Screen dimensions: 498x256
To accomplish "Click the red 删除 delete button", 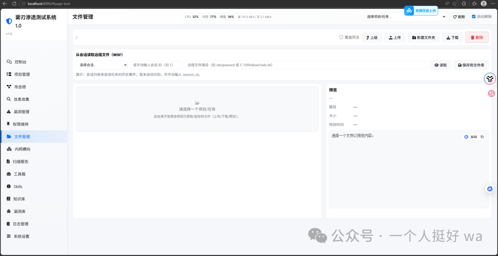I will (477, 37).
